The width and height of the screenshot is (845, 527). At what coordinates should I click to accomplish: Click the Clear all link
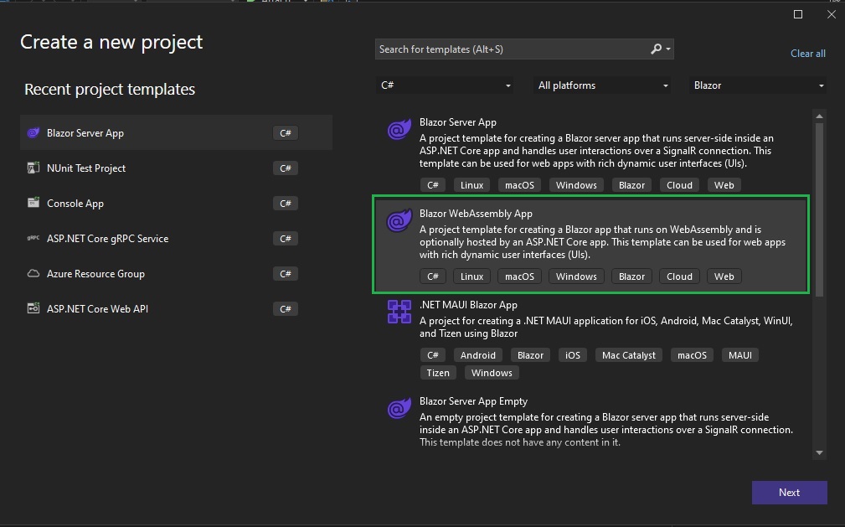click(808, 54)
